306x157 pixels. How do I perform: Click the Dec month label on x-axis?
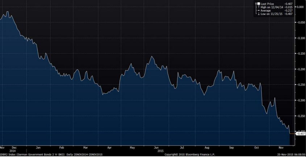(x=14, y=148)
